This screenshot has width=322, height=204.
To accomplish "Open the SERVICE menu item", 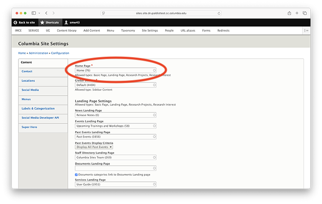I will click(33, 30).
